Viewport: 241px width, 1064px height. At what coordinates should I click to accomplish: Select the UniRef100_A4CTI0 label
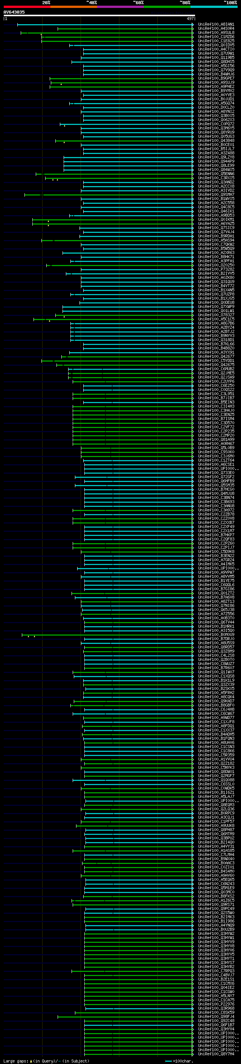coord(216,49)
